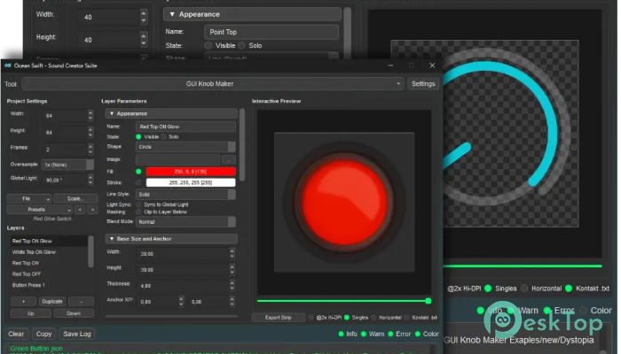Add a new layer with plus button

[x=23, y=302]
